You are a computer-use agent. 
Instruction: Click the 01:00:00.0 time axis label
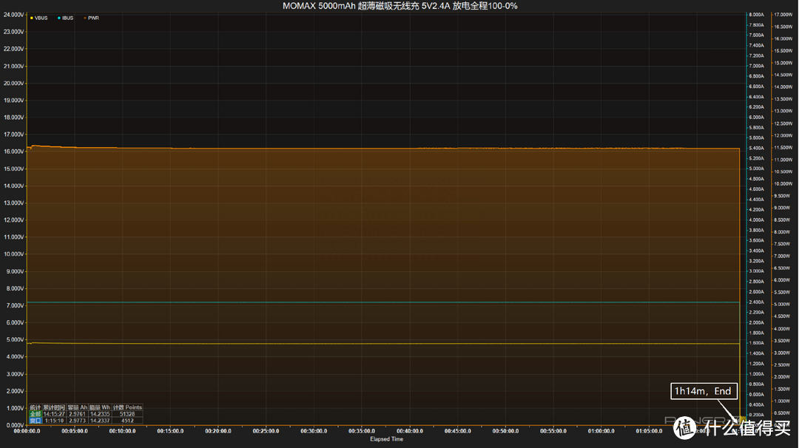pos(601,431)
